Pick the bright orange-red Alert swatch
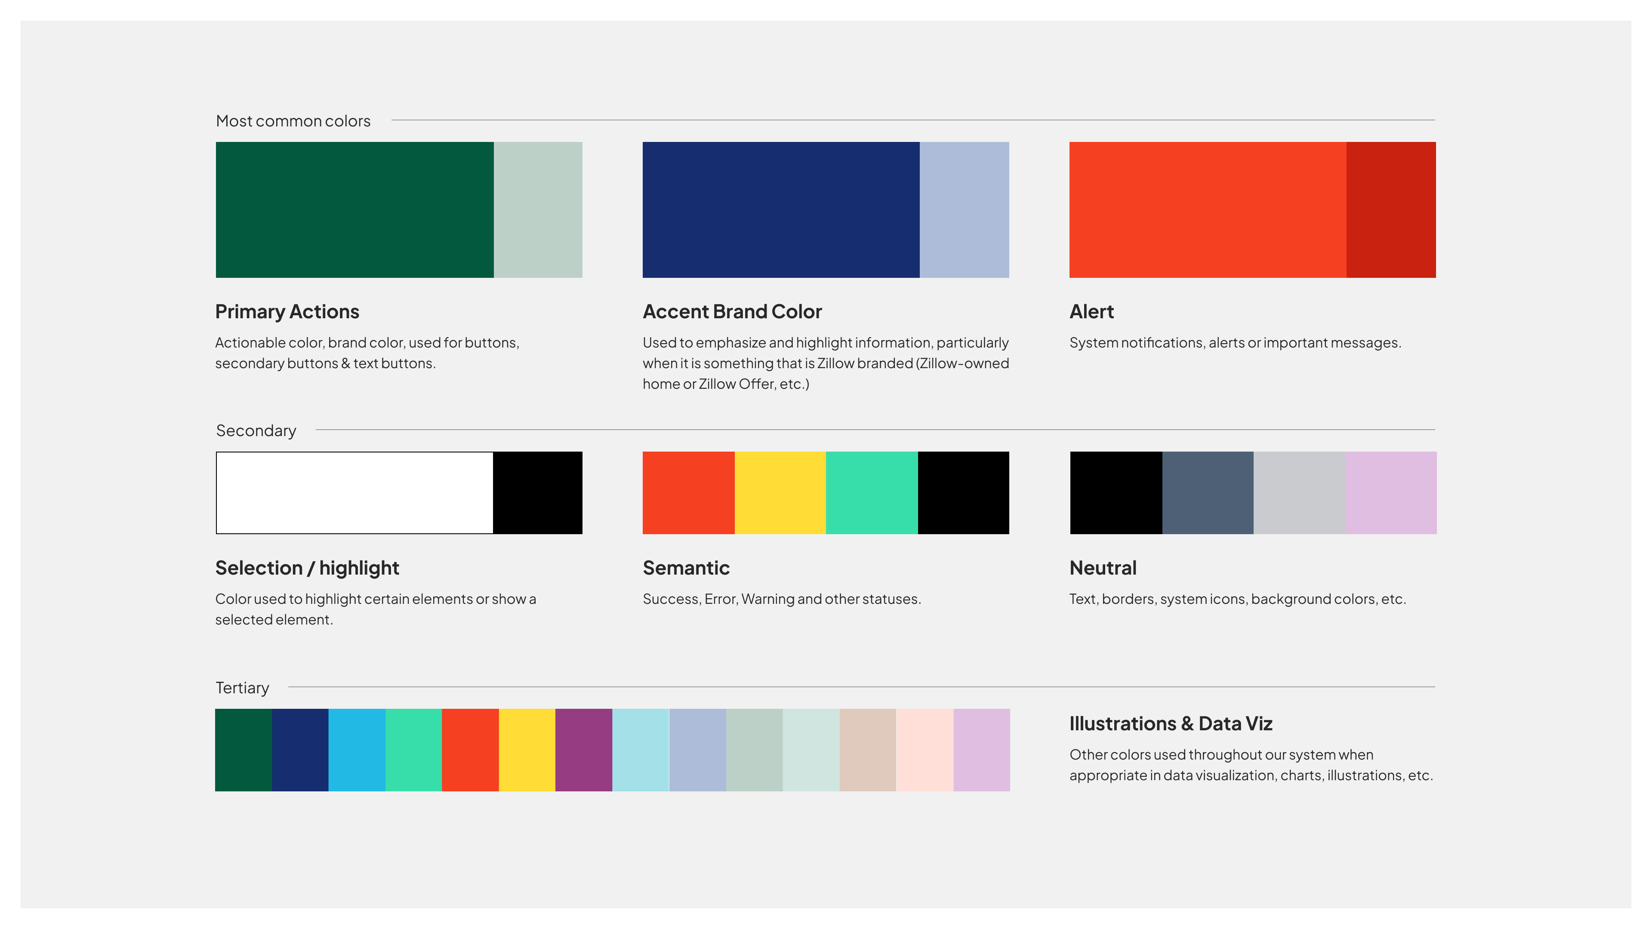 1208,209
